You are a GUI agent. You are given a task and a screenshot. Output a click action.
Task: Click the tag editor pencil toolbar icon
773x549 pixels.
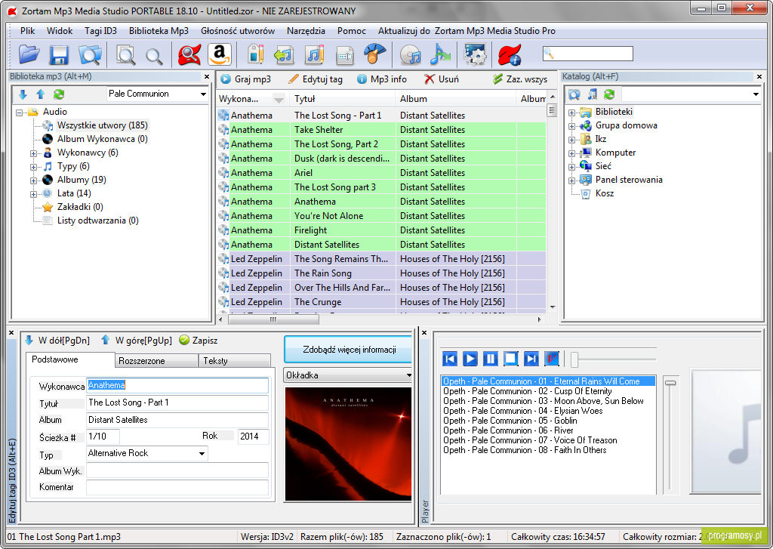click(x=255, y=54)
